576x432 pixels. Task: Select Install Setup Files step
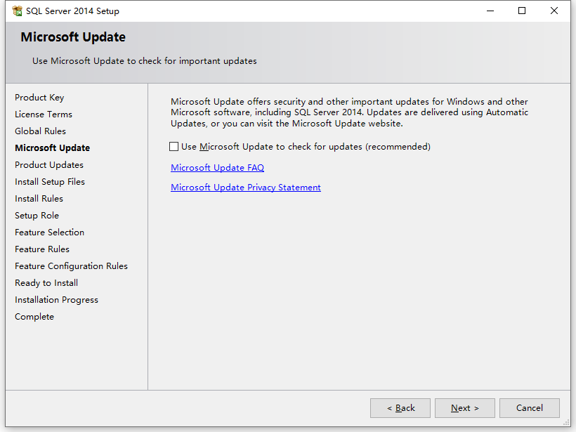[50, 182]
